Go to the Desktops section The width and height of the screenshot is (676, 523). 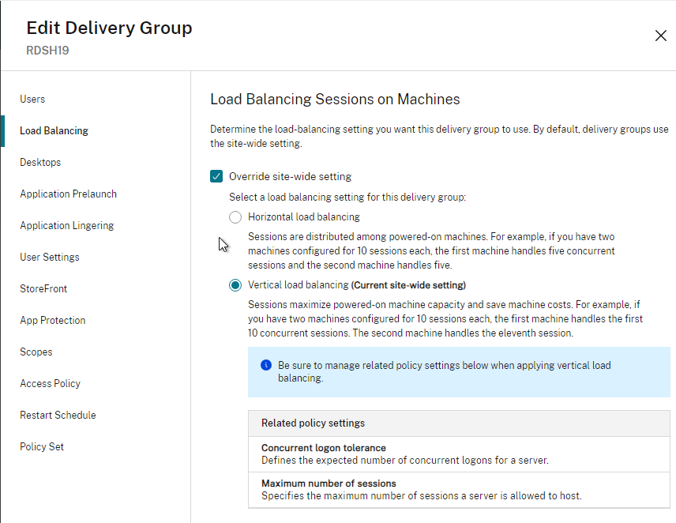[40, 163]
